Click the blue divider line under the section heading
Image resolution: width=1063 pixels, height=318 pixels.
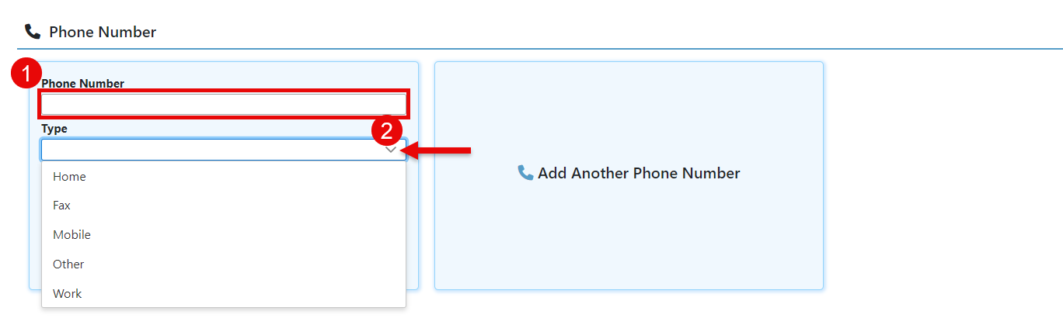coord(540,49)
